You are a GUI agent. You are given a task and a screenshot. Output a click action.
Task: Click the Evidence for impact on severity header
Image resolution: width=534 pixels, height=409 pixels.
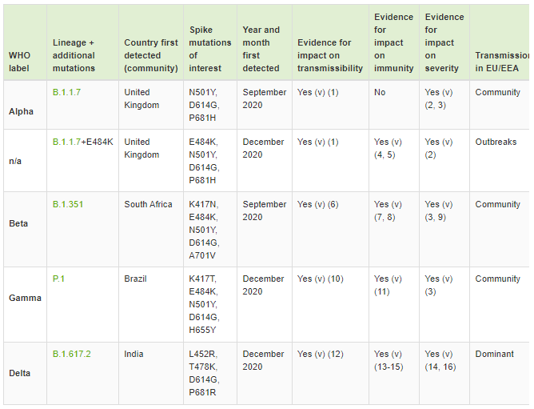pyautogui.click(x=444, y=42)
